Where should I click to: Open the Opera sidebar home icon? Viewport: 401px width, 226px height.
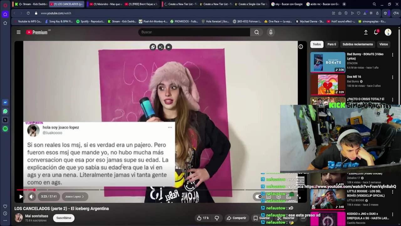(x=5, y=14)
